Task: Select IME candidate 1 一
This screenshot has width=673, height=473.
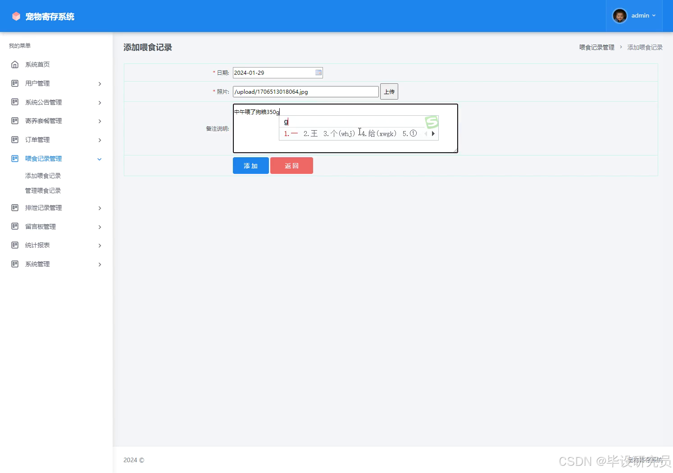Action: click(x=291, y=133)
